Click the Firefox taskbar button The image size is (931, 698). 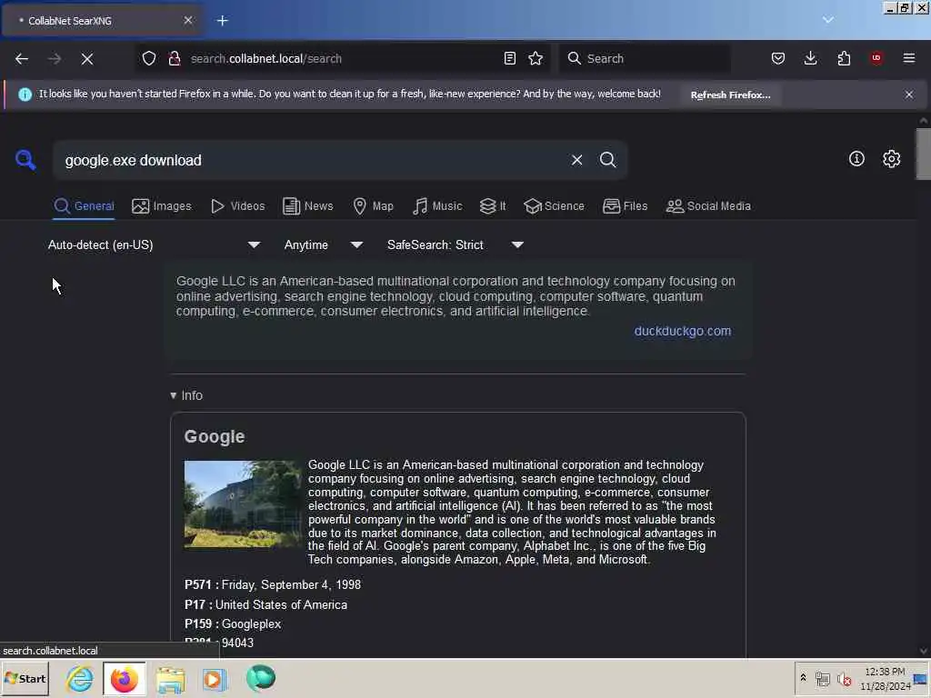click(124, 678)
